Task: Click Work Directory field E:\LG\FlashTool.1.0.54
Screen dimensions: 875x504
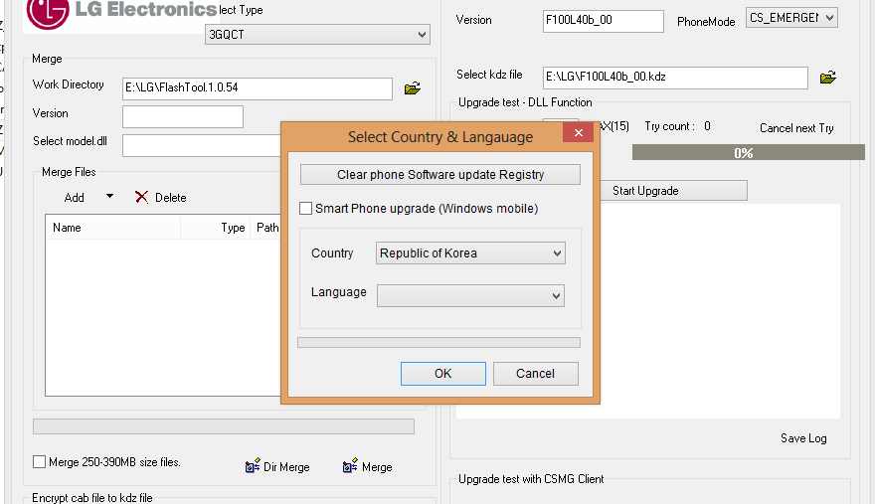Action: click(258, 88)
